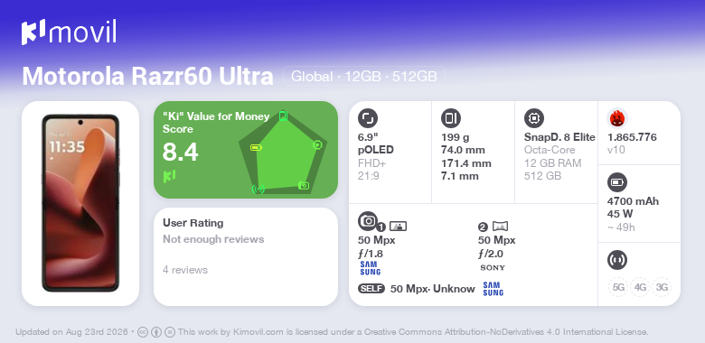The height and width of the screenshot is (343, 705).
Task: Click the Sony sensor brand logo
Action: [x=493, y=267]
